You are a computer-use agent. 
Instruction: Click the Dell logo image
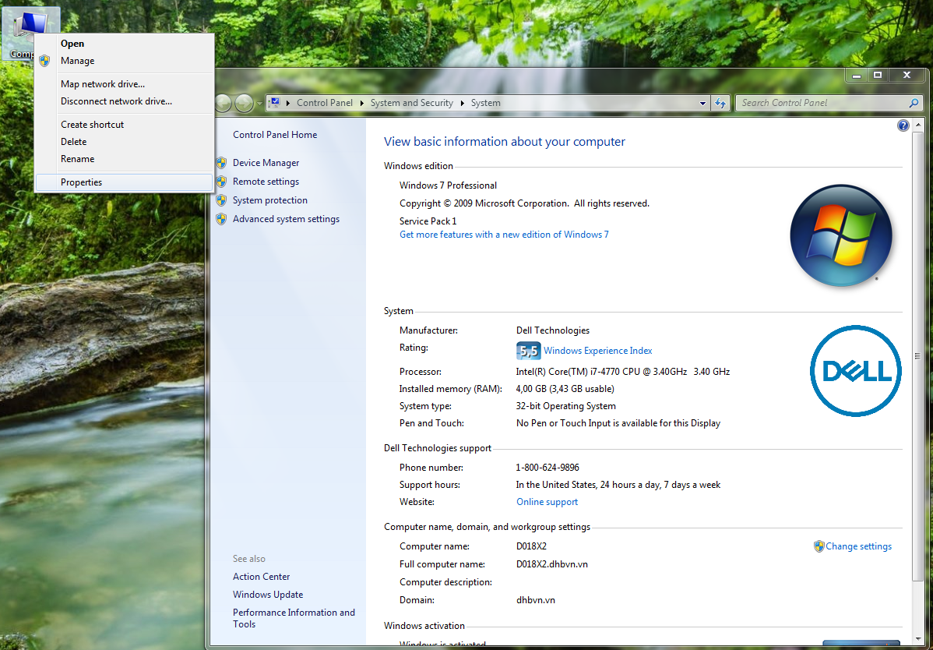pyautogui.click(x=856, y=371)
